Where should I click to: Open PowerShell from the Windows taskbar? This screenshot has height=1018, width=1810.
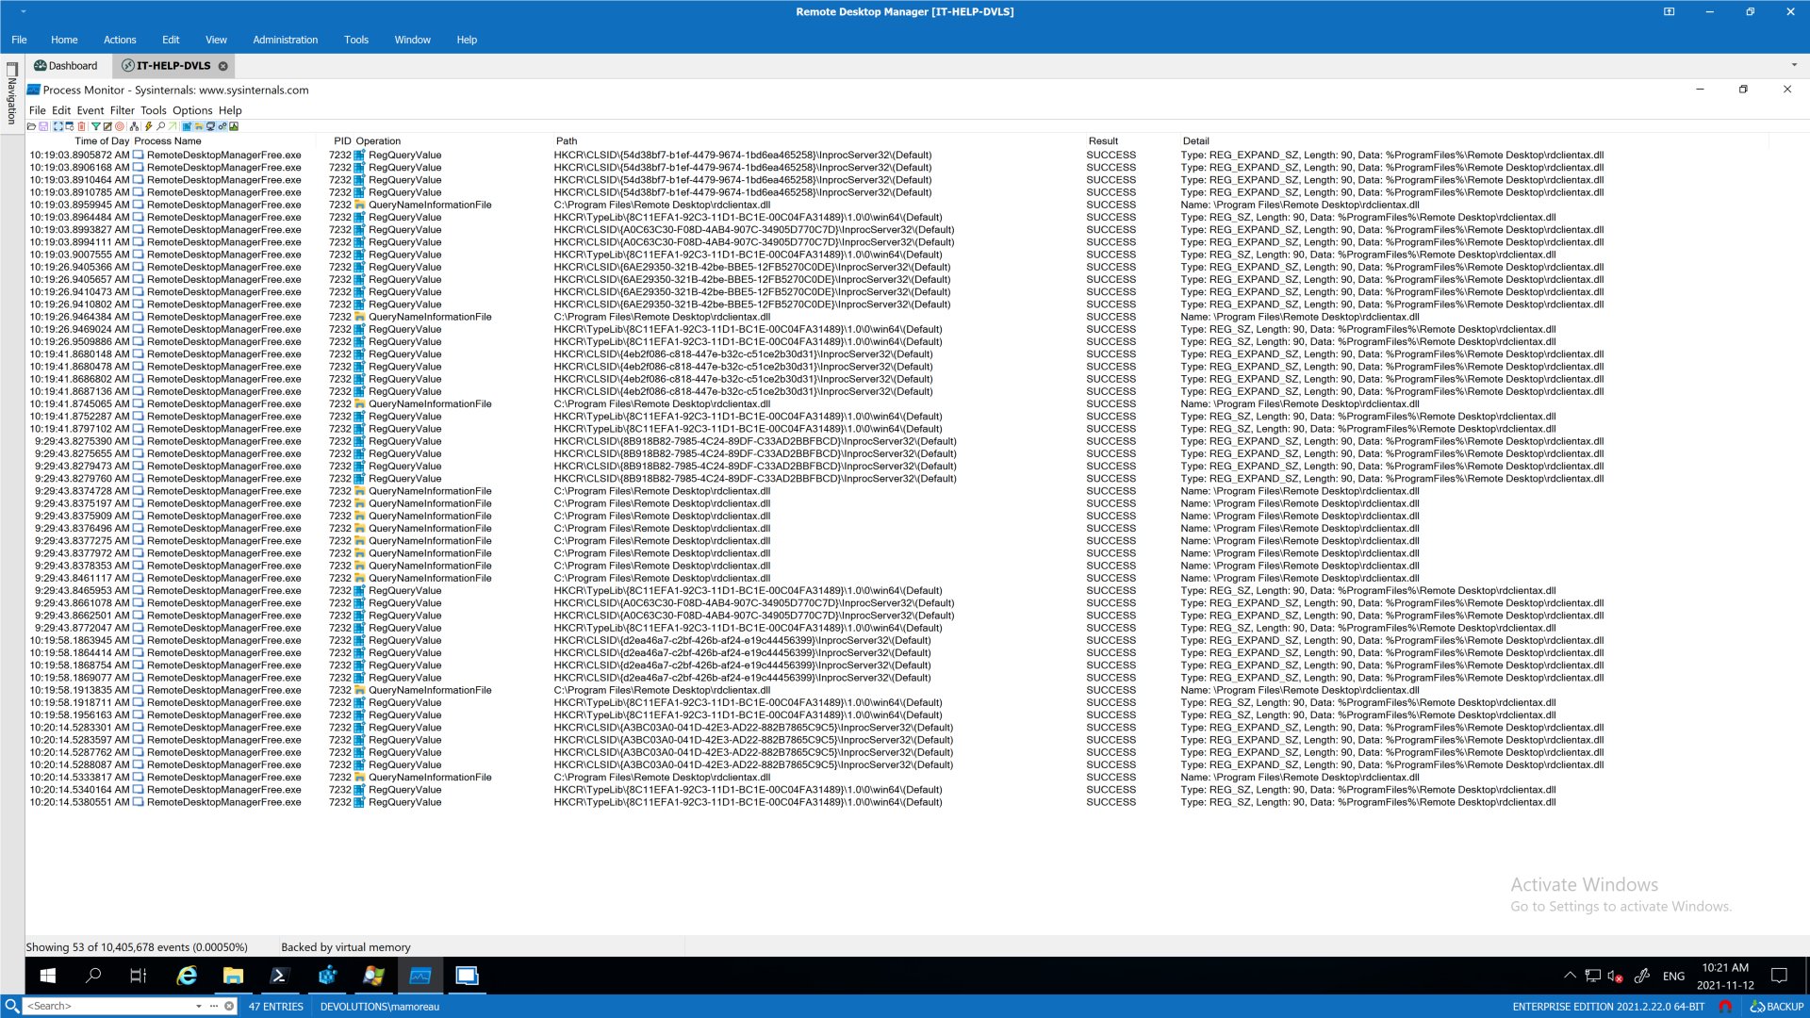(280, 976)
